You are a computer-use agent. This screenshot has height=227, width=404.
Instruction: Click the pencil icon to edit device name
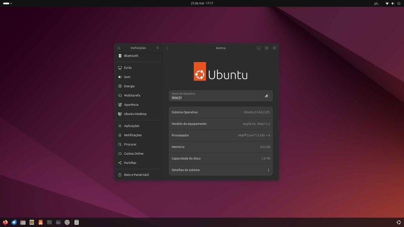[x=266, y=96]
